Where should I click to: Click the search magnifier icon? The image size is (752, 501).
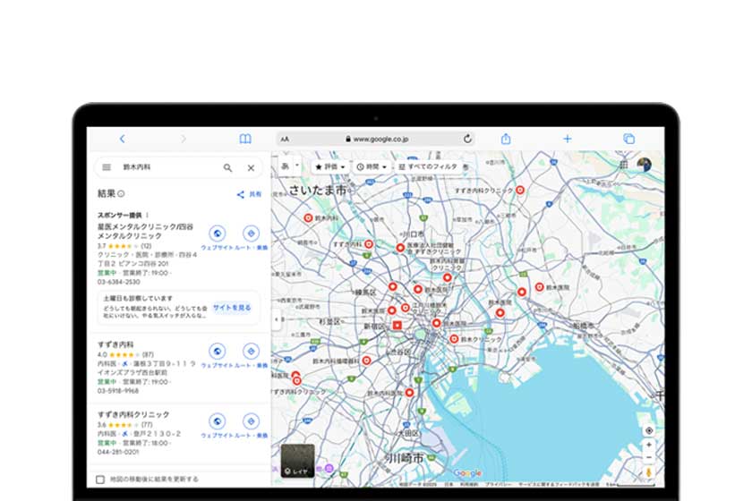[227, 167]
